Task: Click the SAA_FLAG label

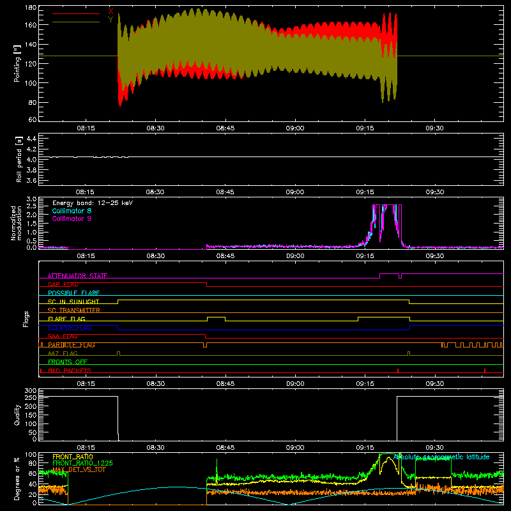Action: pyautogui.click(x=63, y=336)
